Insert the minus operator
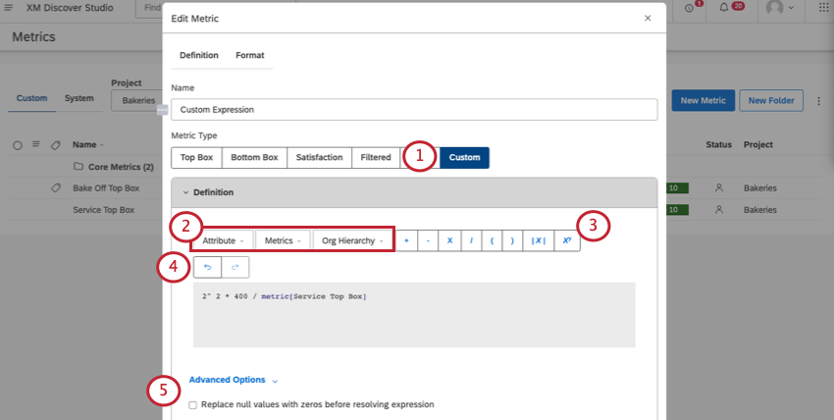The image size is (834, 420). 428,240
